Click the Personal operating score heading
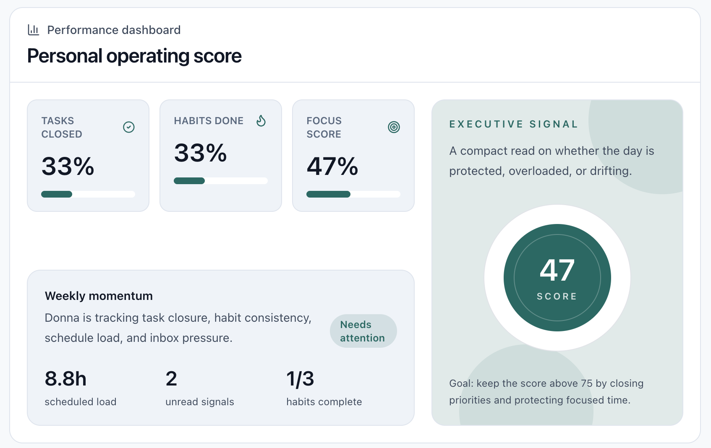Viewport: 711px width, 448px height. [134, 56]
